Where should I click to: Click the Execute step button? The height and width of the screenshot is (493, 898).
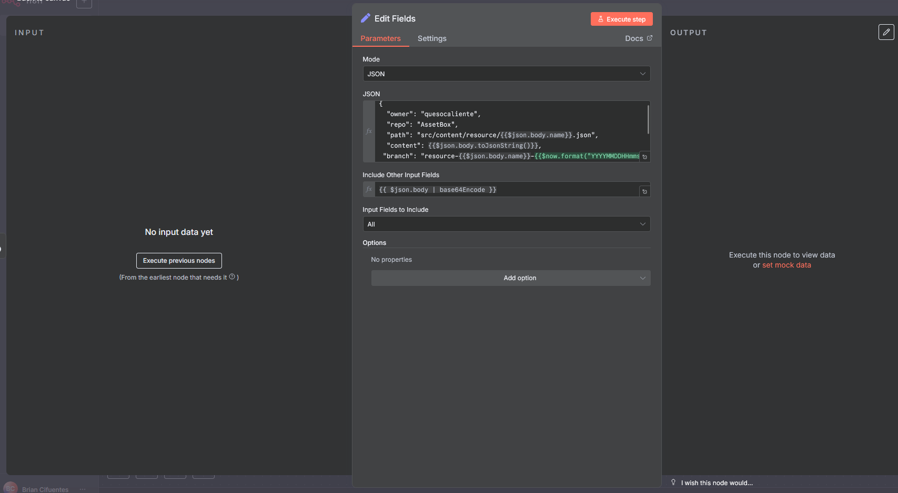click(x=621, y=19)
